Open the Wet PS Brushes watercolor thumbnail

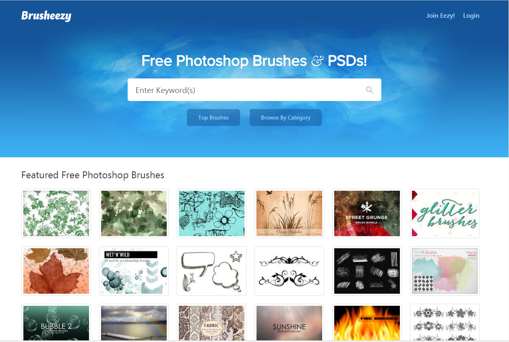[x=445, y=271]
